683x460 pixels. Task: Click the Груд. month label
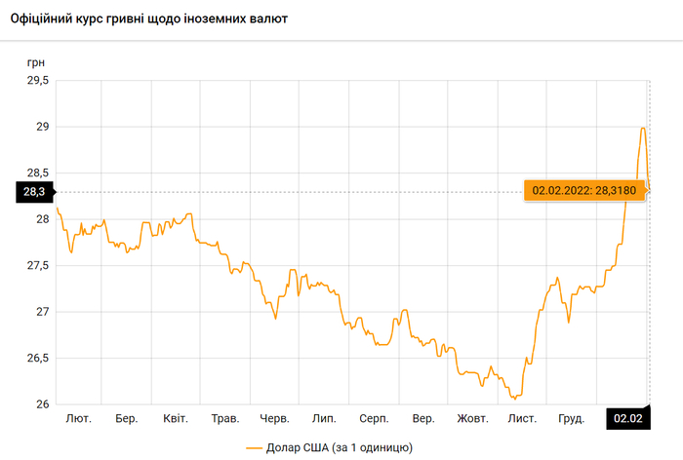coord(571,419)
